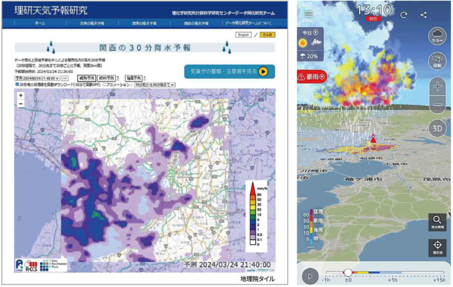Tap the crosshair current-location button
453x287 pixels.
tap(437, 247)
